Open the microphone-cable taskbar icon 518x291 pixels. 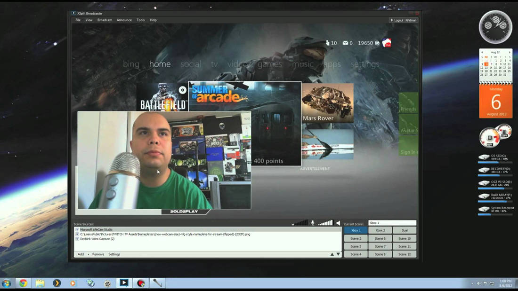[157, 283]
